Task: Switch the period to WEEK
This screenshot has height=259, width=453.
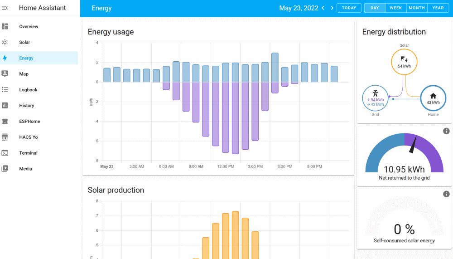Action: 396,8
